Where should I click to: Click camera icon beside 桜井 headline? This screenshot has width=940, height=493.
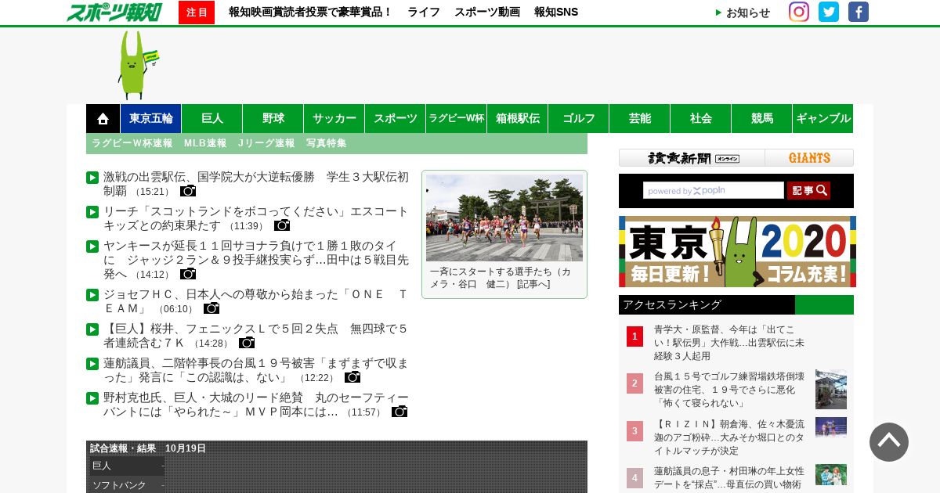click(247, 343)
